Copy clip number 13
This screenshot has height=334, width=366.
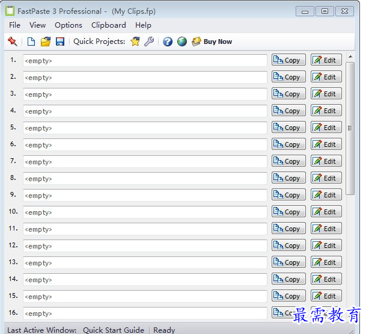tap(288, 262)
